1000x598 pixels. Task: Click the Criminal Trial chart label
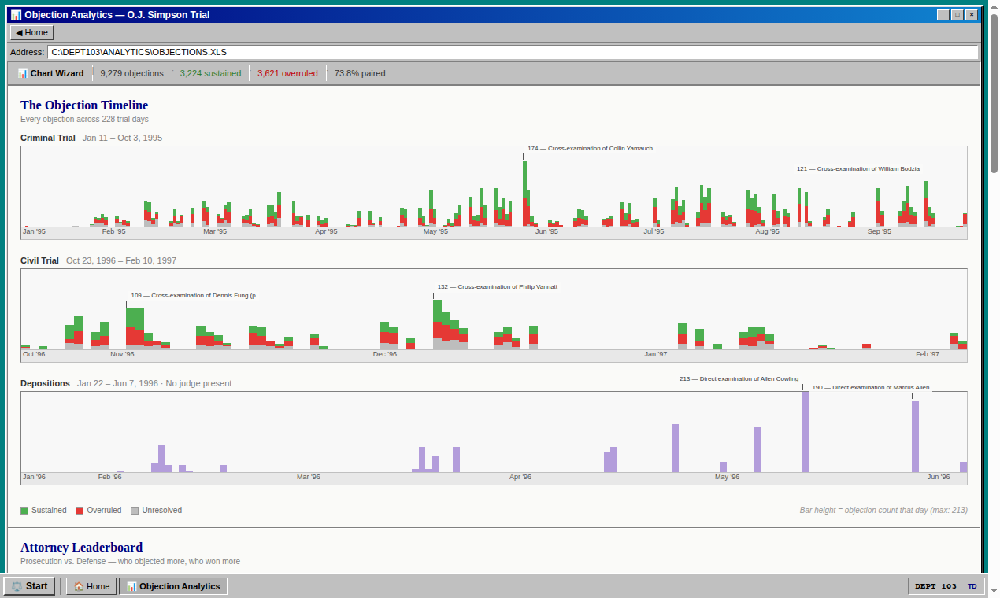48,138
